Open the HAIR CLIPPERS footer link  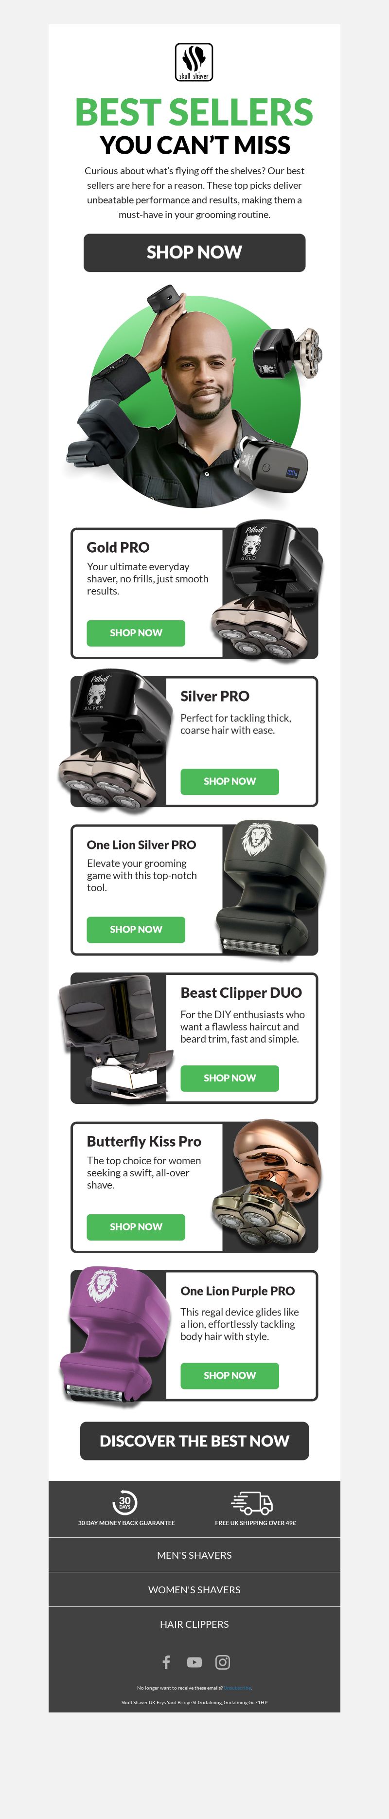point(194,1624)
